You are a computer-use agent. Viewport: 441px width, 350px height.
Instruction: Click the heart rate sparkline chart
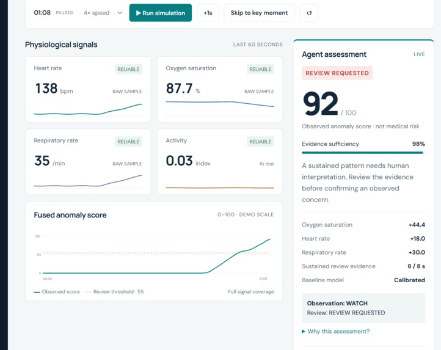pos(88,109)
